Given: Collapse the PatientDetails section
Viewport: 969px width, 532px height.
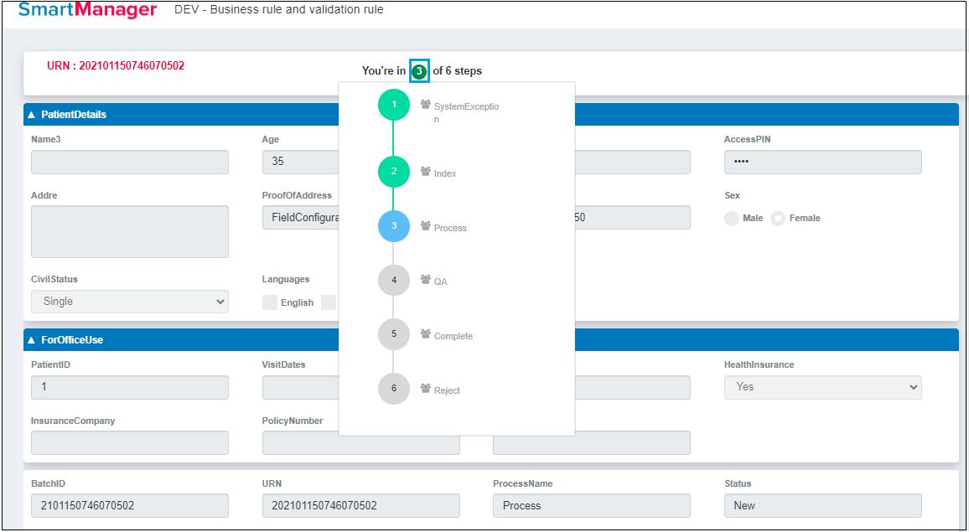Looking at the screenshot, I should 32,115.
